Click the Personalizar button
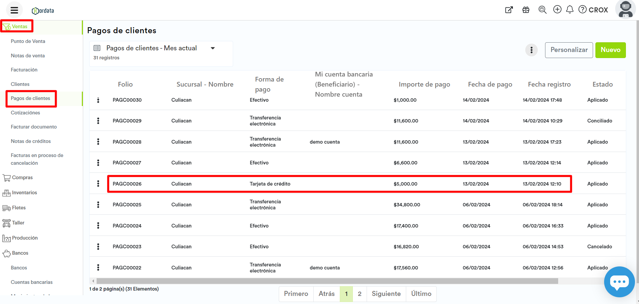Screen dimensions: 639x304 (x=569, y=50)
